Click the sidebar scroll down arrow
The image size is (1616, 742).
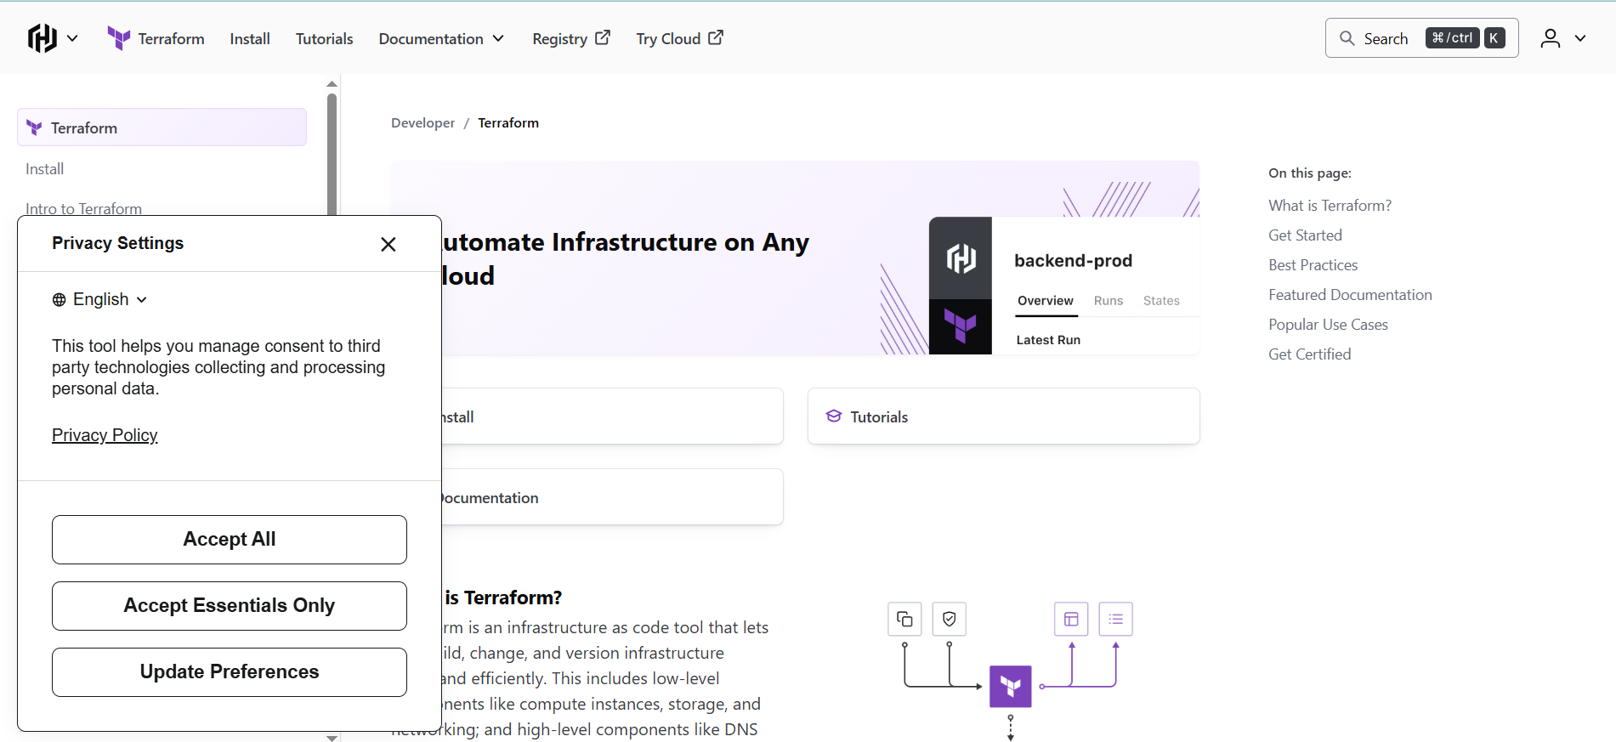point(332,738)
